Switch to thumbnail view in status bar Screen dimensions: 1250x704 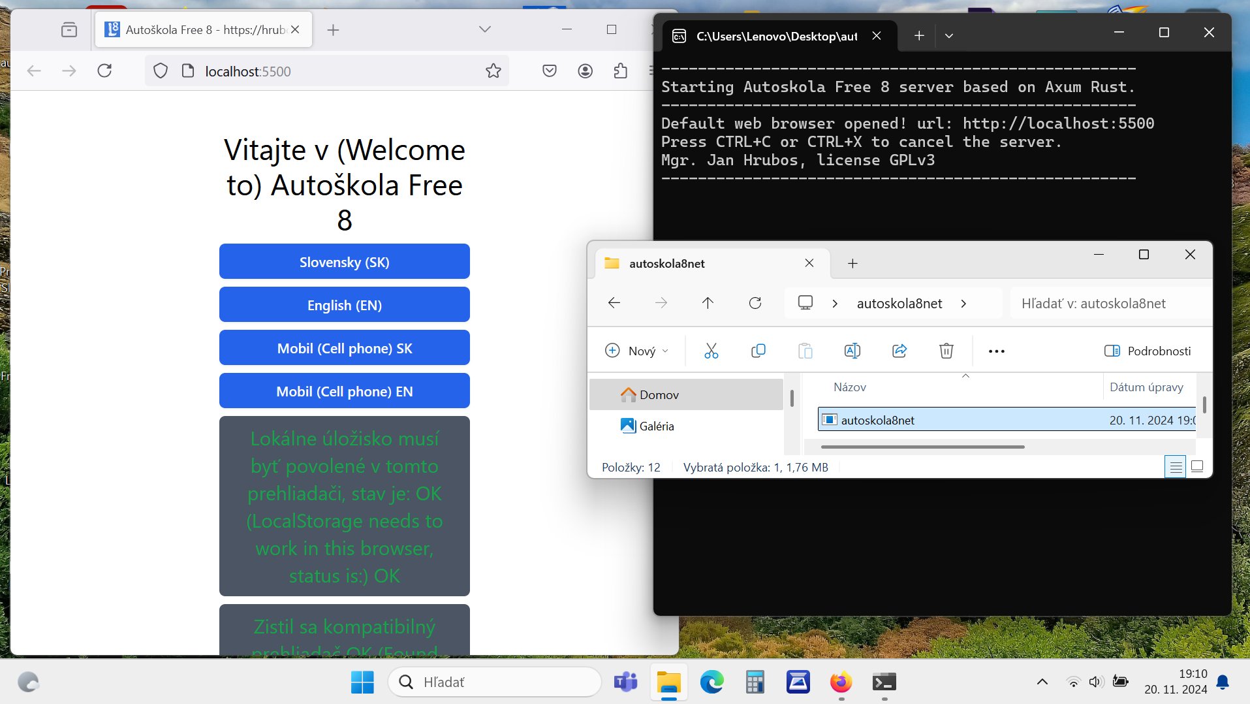coord(1197,466)
